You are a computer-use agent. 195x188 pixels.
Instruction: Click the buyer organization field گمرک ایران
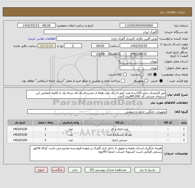tap(101, 32)
